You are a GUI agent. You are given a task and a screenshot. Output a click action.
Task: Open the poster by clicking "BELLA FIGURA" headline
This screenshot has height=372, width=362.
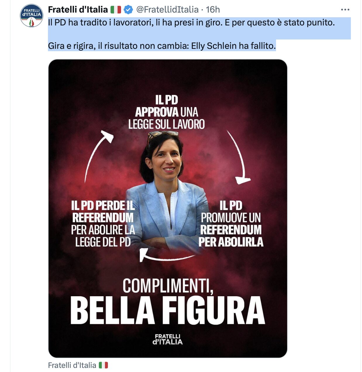click(167, 310)
